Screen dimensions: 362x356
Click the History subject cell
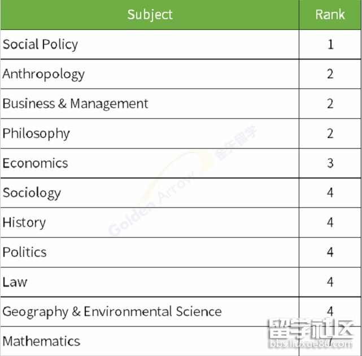pyautogui.click(x=24, y=222)
